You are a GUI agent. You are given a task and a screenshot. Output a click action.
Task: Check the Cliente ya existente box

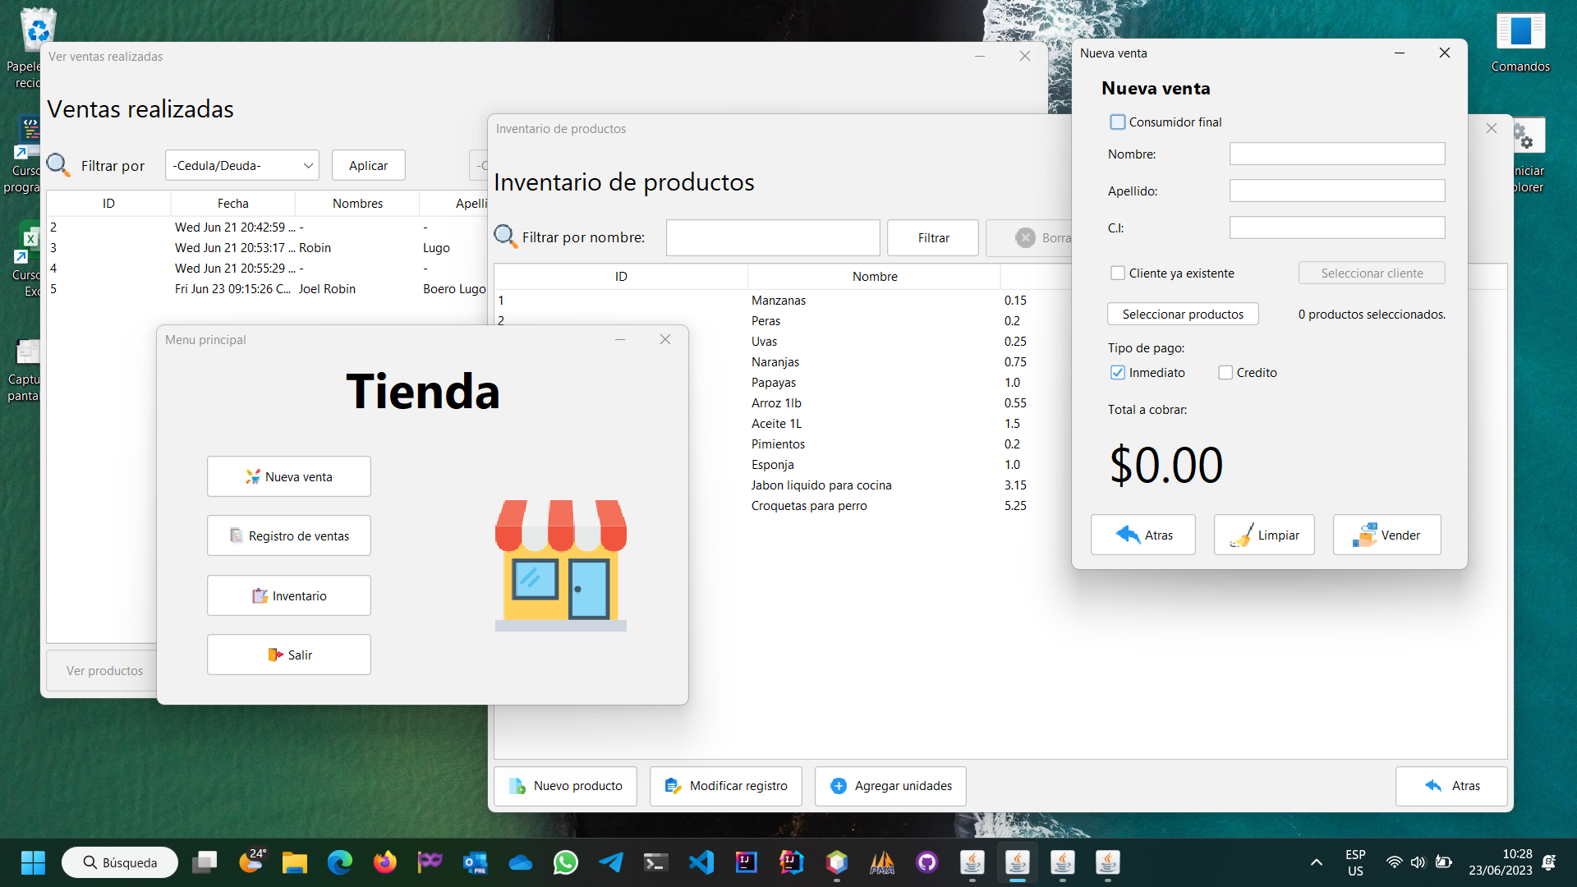1118,273
